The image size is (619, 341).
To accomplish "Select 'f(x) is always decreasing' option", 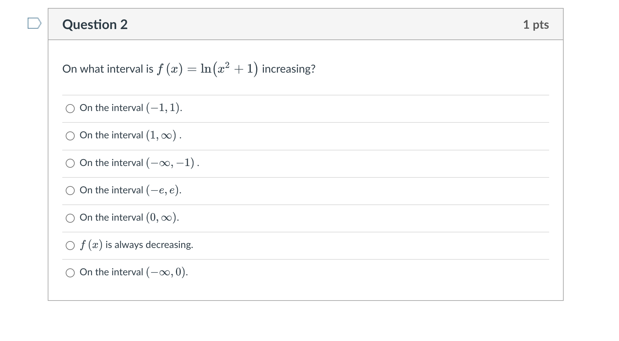I will pos(70,245).
